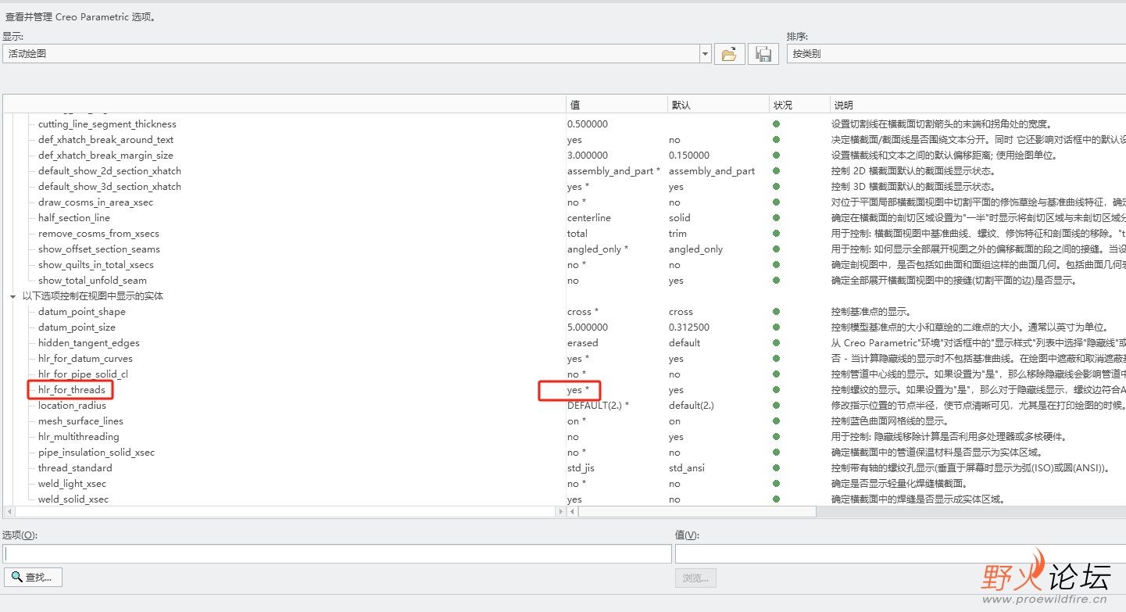Select the half_section_line option
This screenshot has height=612, width=1126.
coord(74,218)
